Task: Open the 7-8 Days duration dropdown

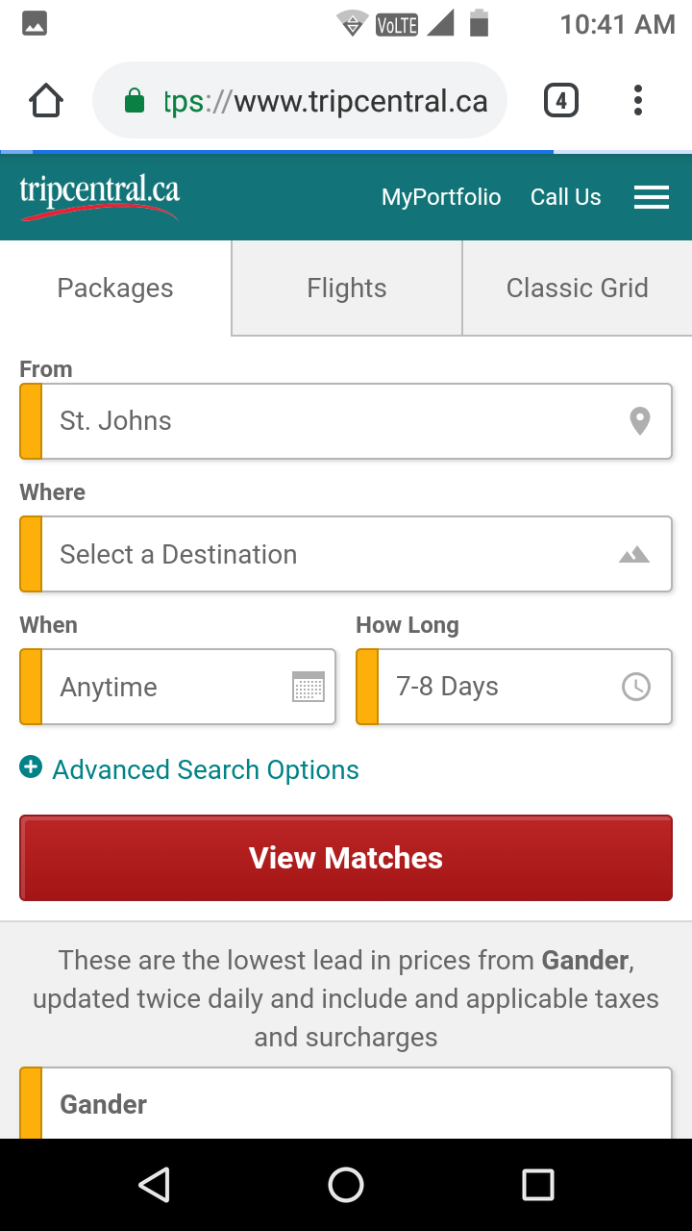Action: pyautogui.click(x=514, y=687)
